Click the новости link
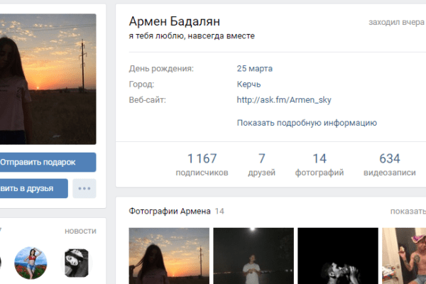 (x=80, y=231)
